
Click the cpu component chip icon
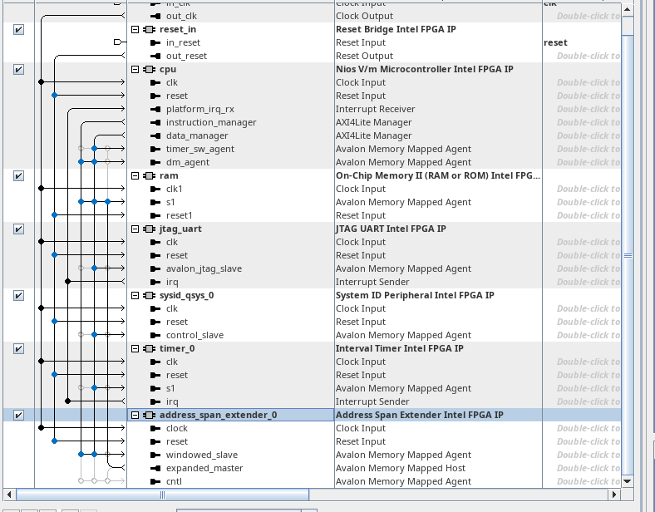click(x=149, y=69)
